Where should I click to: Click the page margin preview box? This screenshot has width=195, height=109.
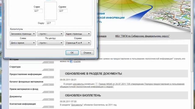(x=51, y=11)
